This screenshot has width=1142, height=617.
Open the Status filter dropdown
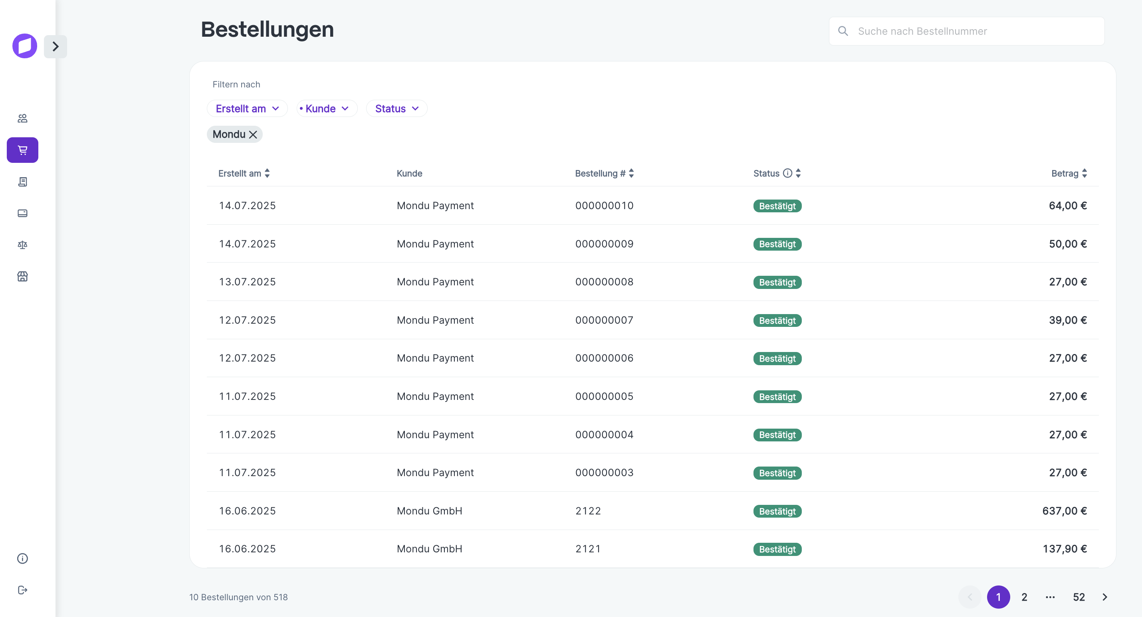coord(397,109)
